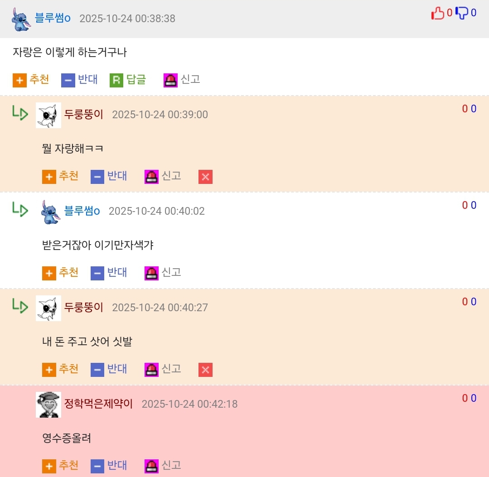Delete the 내 돈 주고 샀어 reply

click(205, 370)
